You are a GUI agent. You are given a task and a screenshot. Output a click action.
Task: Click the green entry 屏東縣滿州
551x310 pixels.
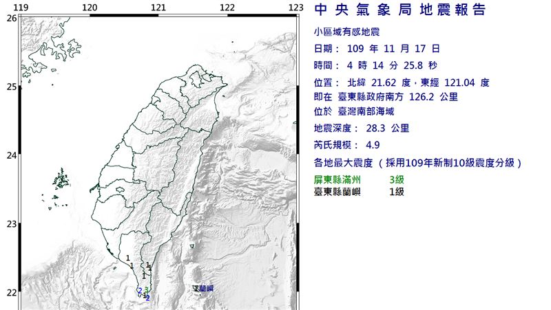tap(337, 180)
